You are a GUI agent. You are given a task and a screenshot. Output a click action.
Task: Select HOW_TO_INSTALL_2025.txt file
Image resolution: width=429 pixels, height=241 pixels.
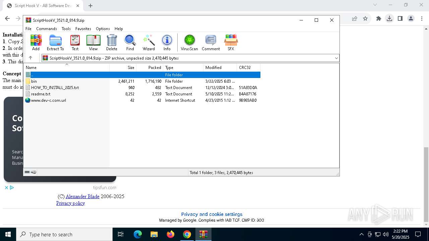click(x=142, y=87)
